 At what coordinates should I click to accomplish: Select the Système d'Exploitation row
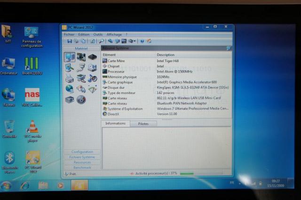[x=166, y=109]
